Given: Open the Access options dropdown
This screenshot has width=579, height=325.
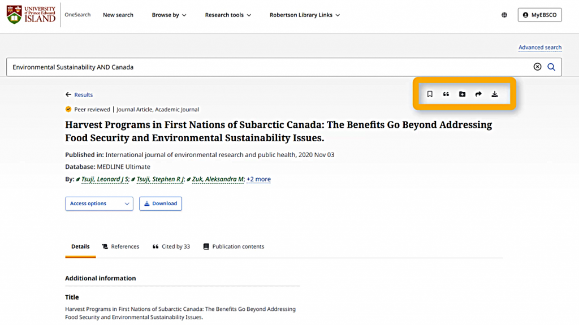Looking at the screenshot, I should 100,203.
